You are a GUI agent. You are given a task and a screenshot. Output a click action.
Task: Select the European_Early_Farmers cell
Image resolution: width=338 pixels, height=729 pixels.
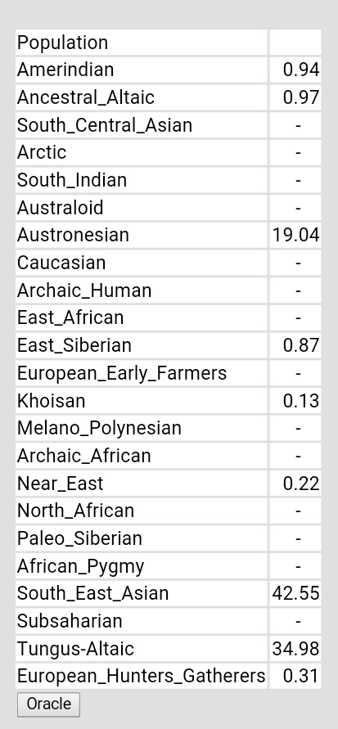point(142,373)
